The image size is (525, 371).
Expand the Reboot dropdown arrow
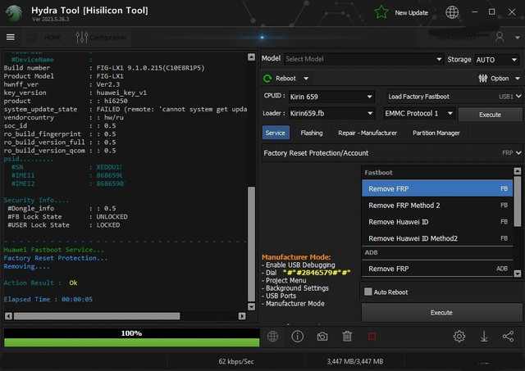(x=306, y=79)
